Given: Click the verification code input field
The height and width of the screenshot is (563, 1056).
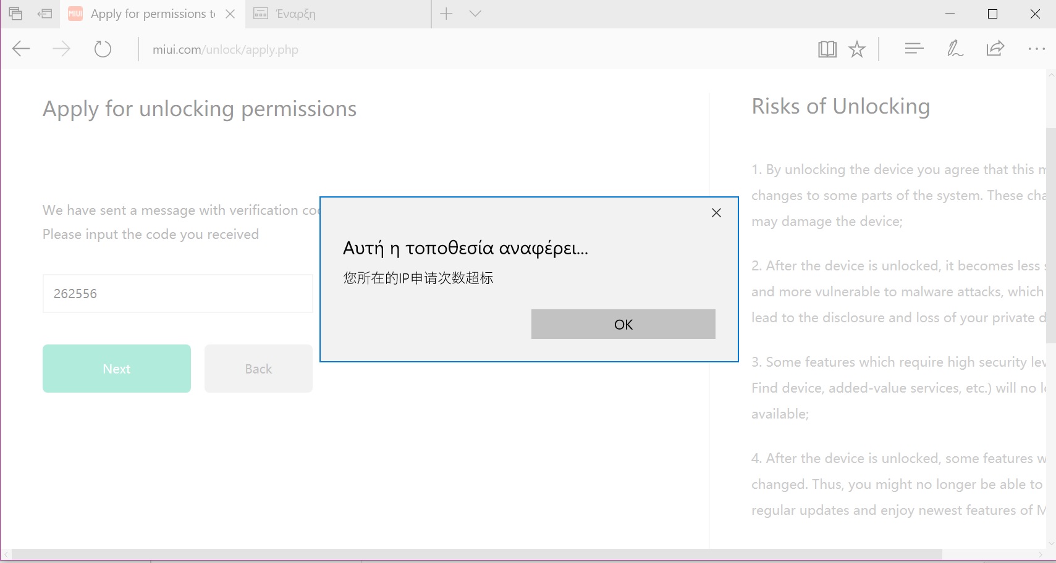Looking at the screenshot, I should click(177, 293).
